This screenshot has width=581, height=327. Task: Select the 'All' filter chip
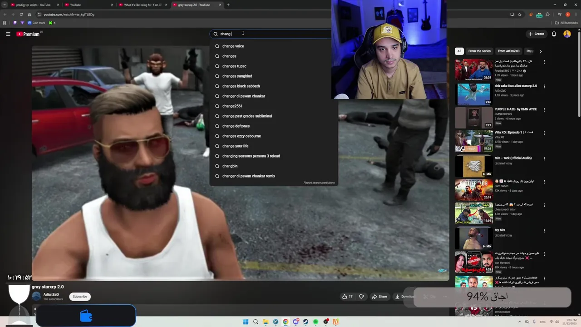pyautogui.click(x=459, y=51)
